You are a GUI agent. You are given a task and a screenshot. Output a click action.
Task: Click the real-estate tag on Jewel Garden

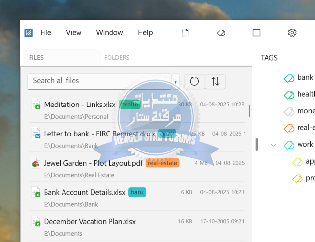(x=163, y=163)
